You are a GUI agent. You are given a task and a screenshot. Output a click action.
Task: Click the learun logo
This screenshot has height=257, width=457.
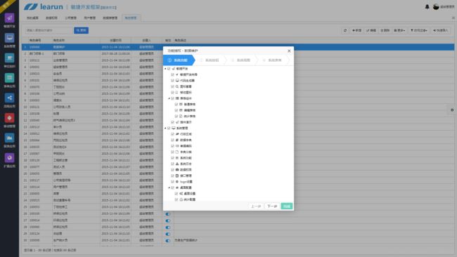pos(43,7)
